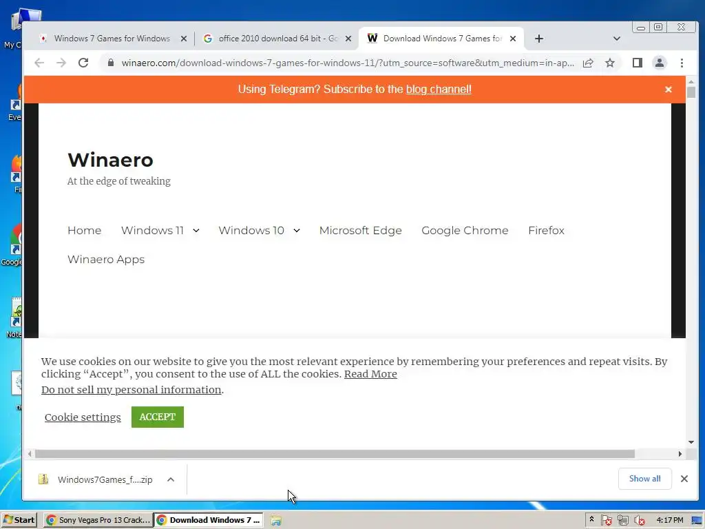The image size is (705, 529).
Task: Click the Windows 10 menu label
Action: click(x=251, y=230)
